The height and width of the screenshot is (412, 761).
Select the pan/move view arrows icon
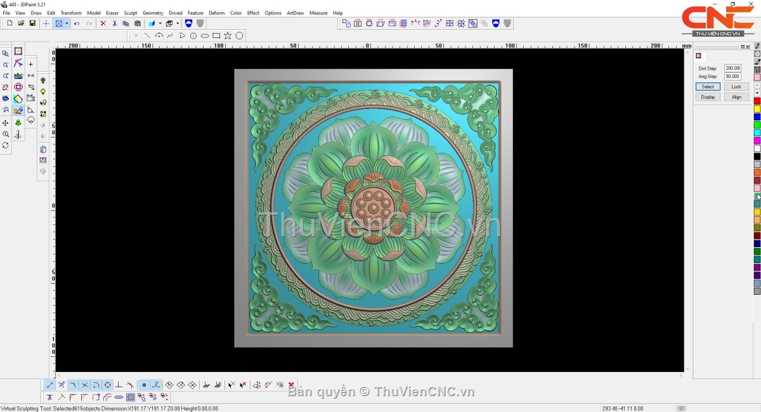click(6, 123)
